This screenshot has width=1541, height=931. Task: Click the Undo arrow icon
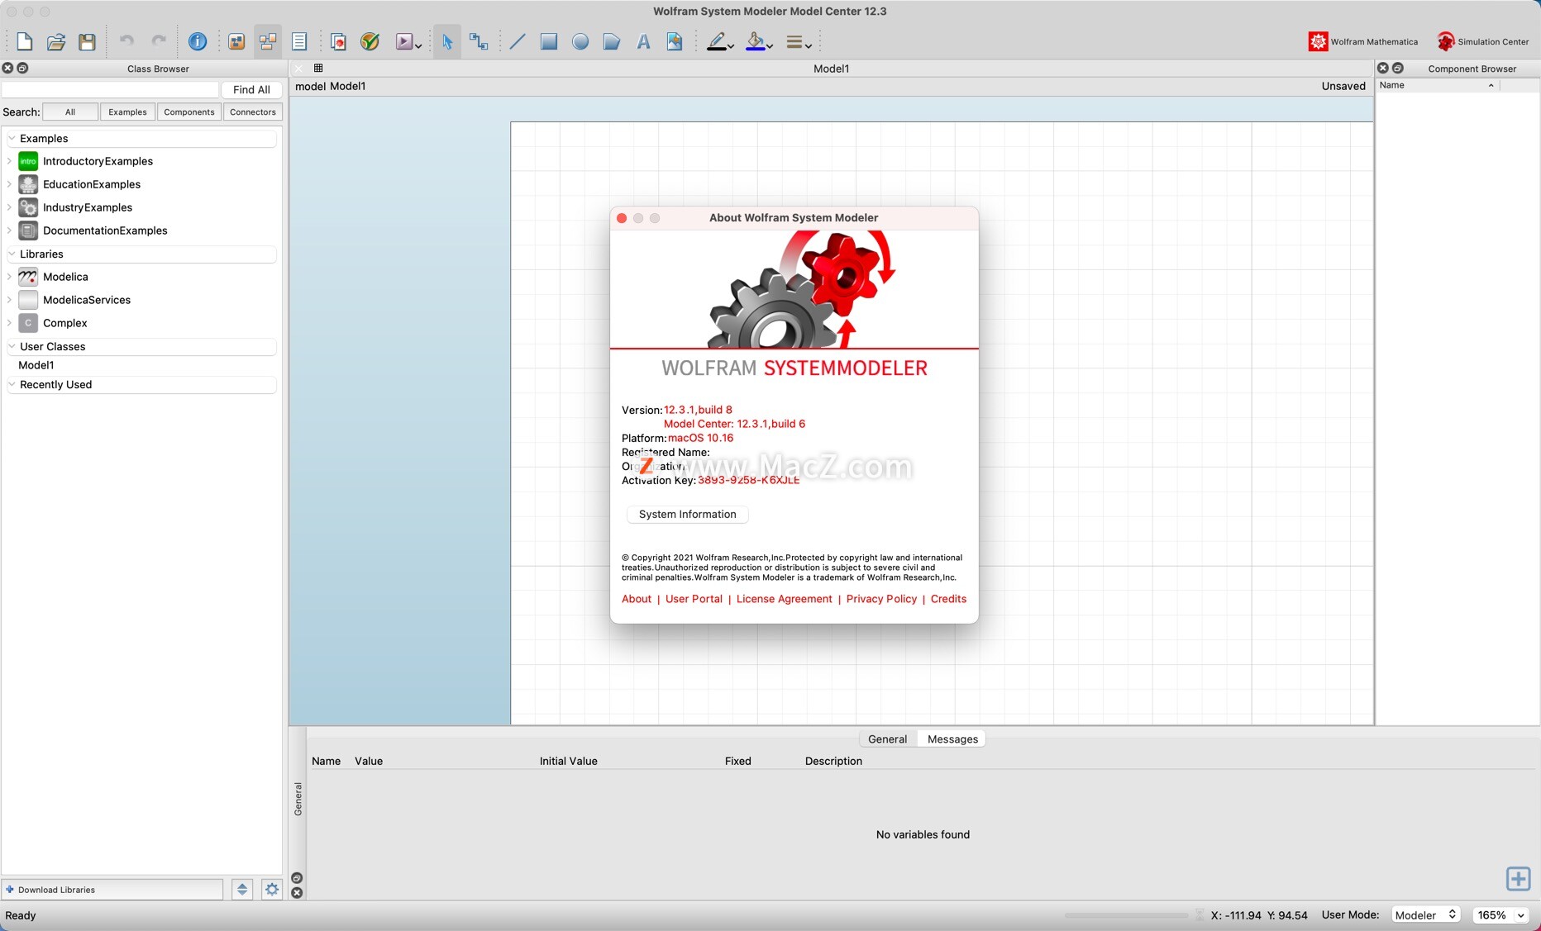click(126, 40)
